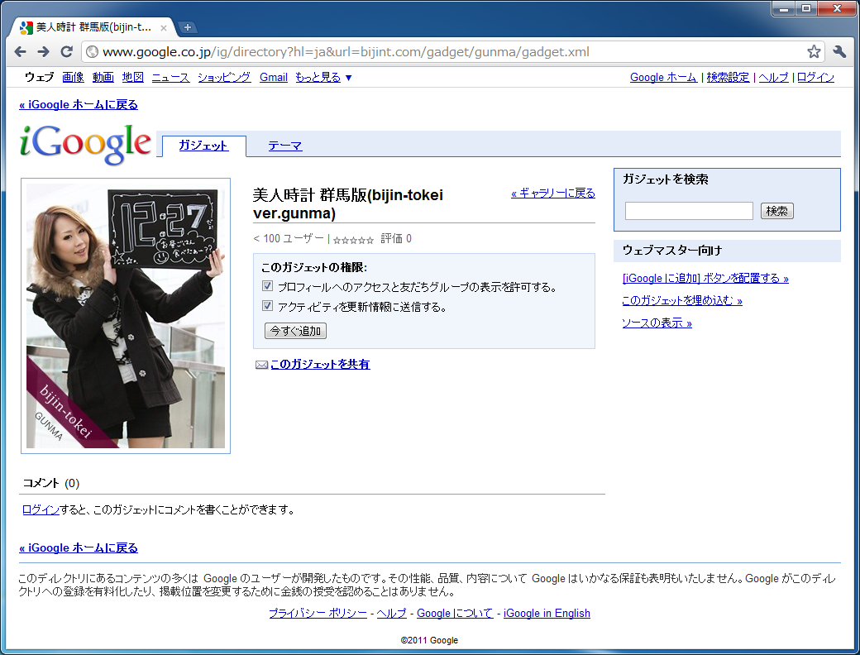Open 画像 in the top navigation

click(73, 78)
